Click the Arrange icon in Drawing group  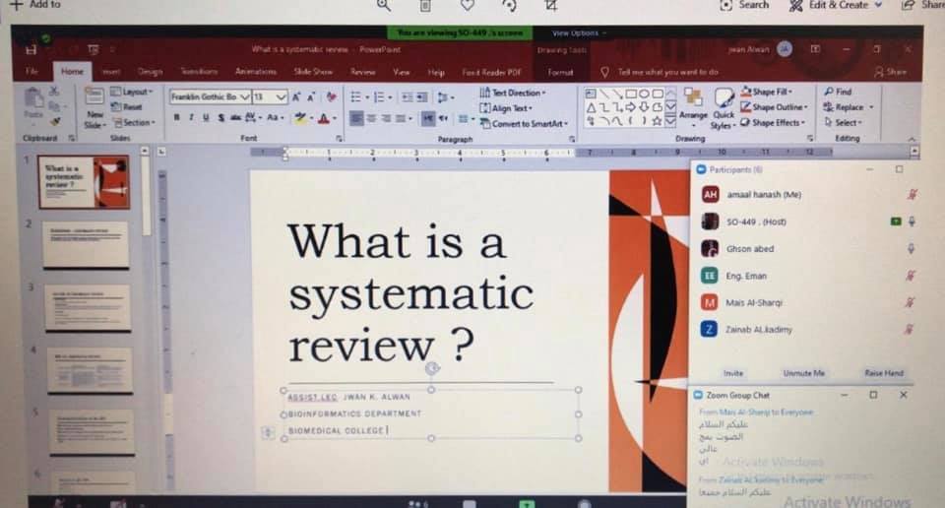point(693,102)
